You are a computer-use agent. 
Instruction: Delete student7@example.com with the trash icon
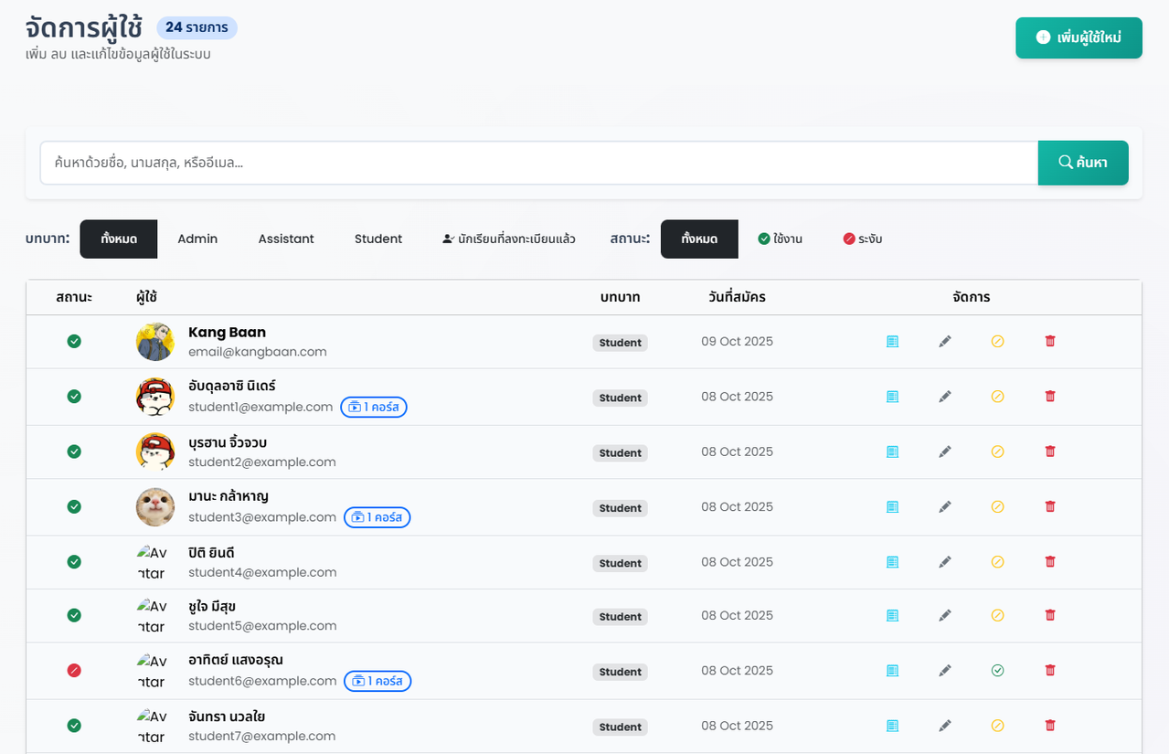(x=1050, y=726)
